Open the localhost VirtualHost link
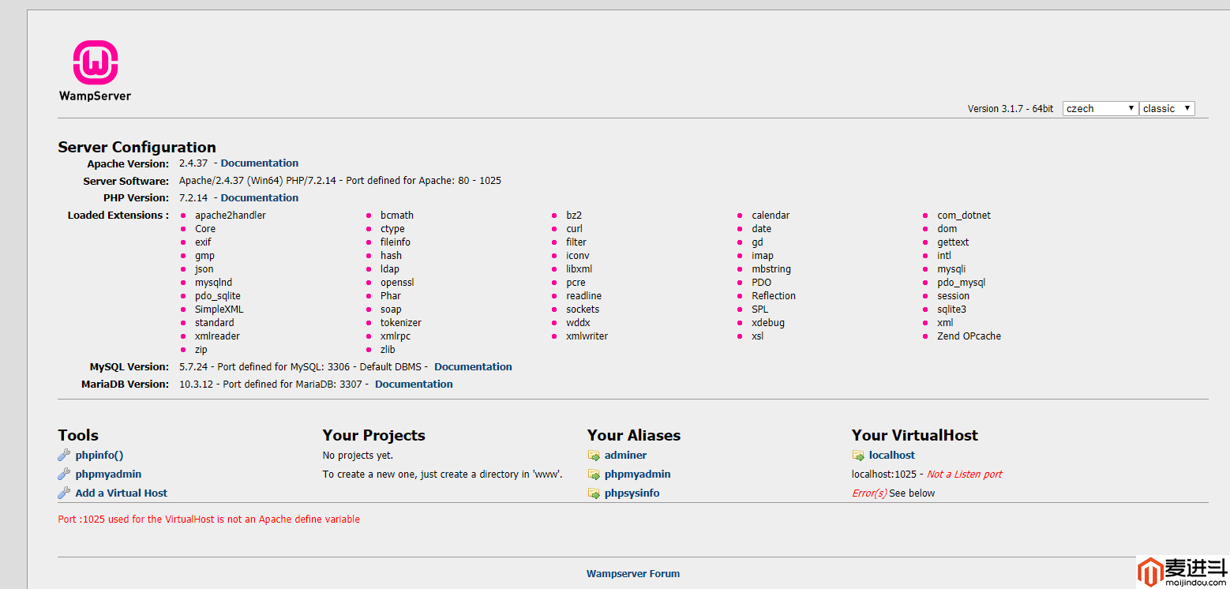This screenshot has width=1230, height=589. (x=892, y=456)
